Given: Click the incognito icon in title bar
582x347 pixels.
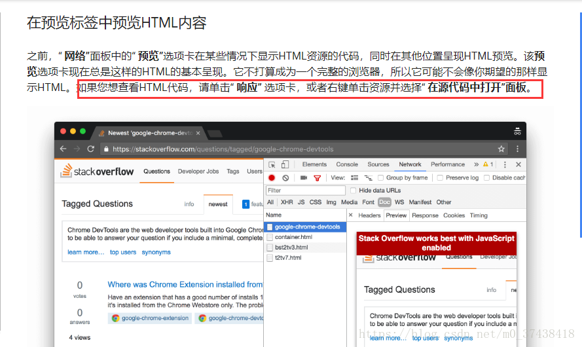Looking at the screenshot, I should tap(517, 132).
